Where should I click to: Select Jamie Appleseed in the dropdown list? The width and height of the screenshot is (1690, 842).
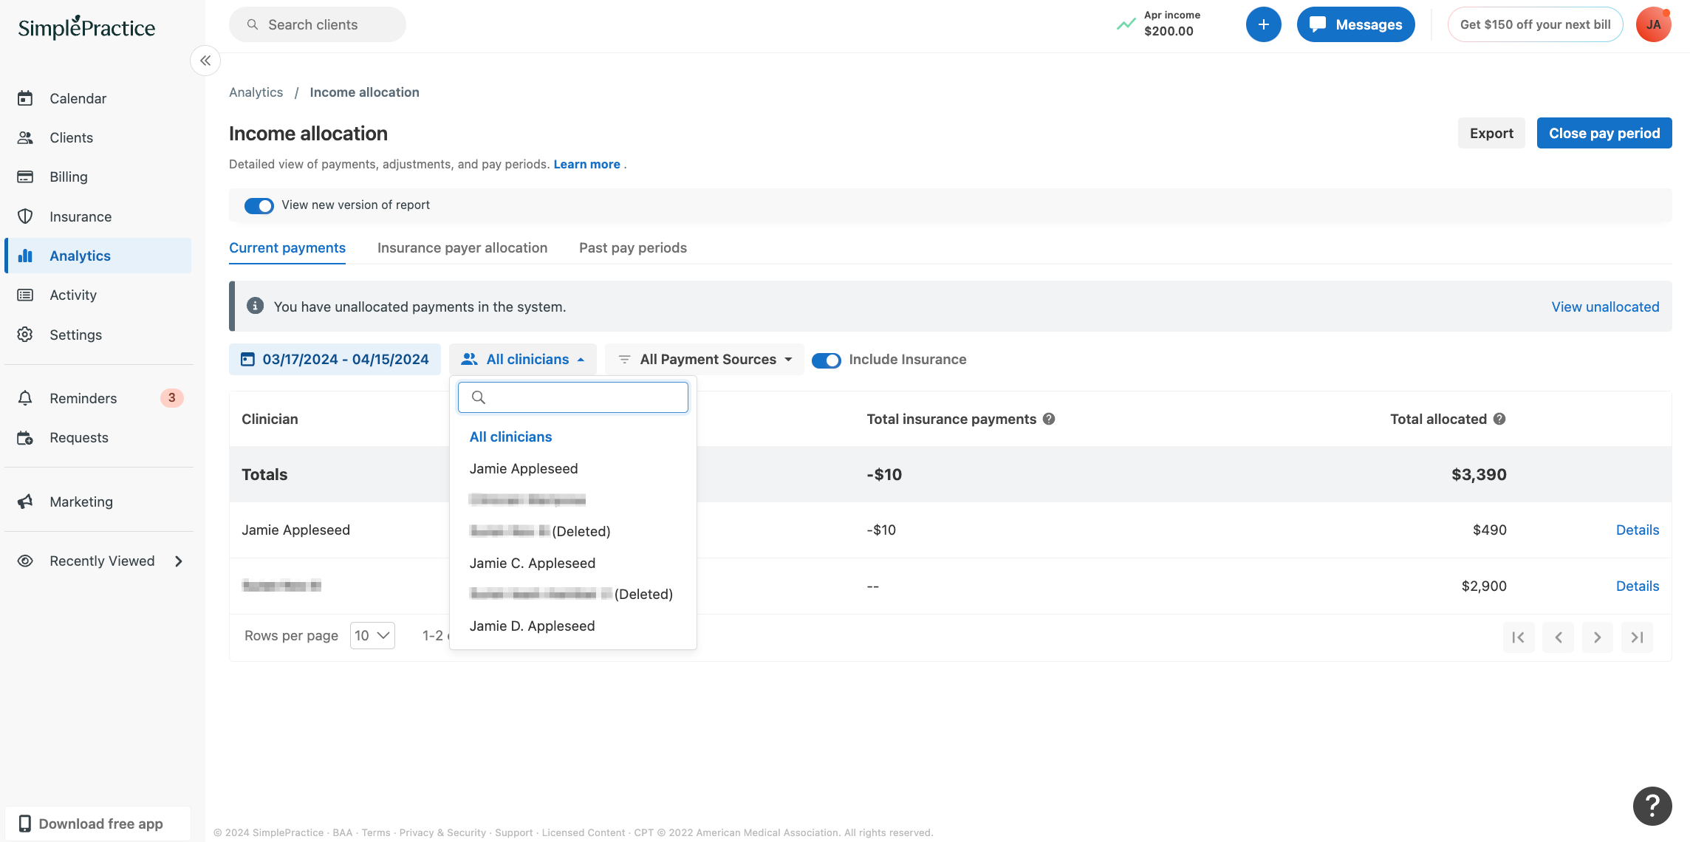tap(524, 468)
